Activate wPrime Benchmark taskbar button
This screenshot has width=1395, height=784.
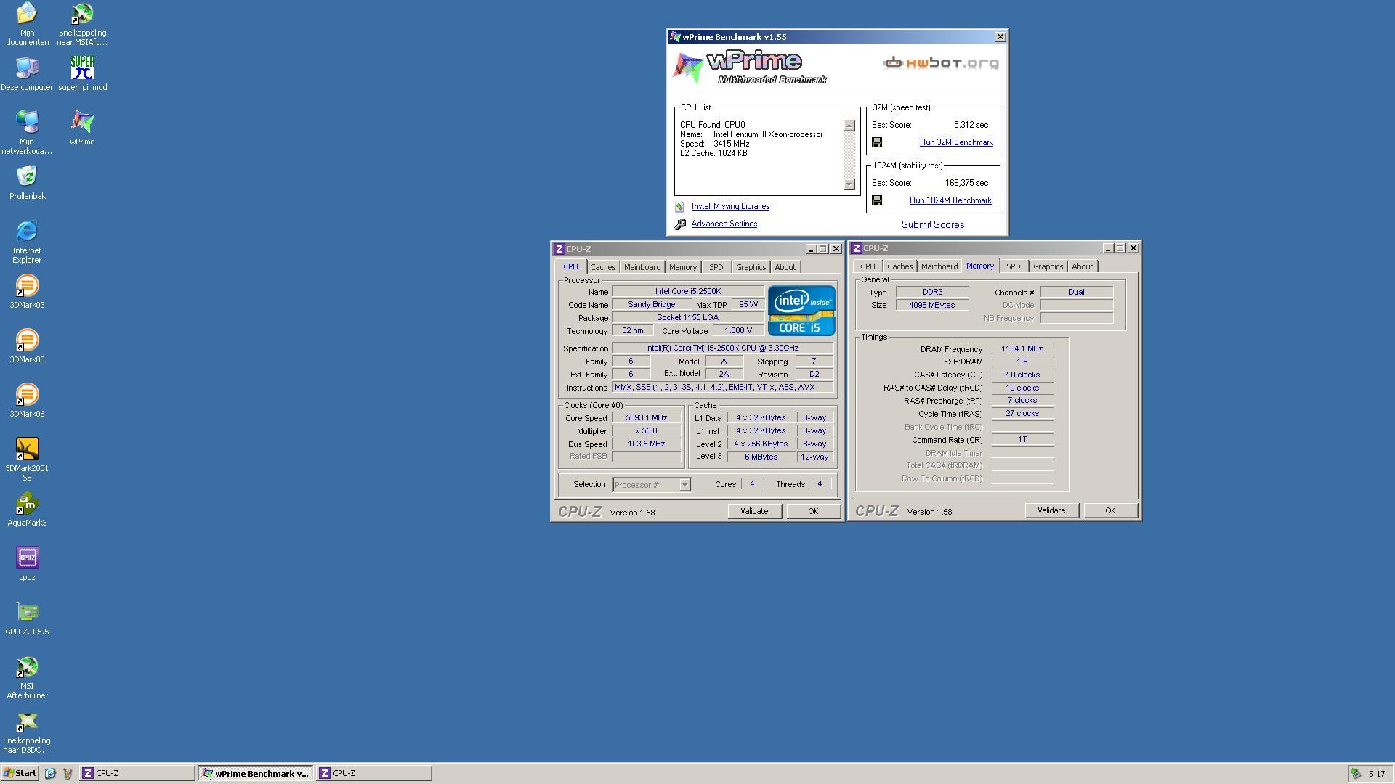point(256,773)
